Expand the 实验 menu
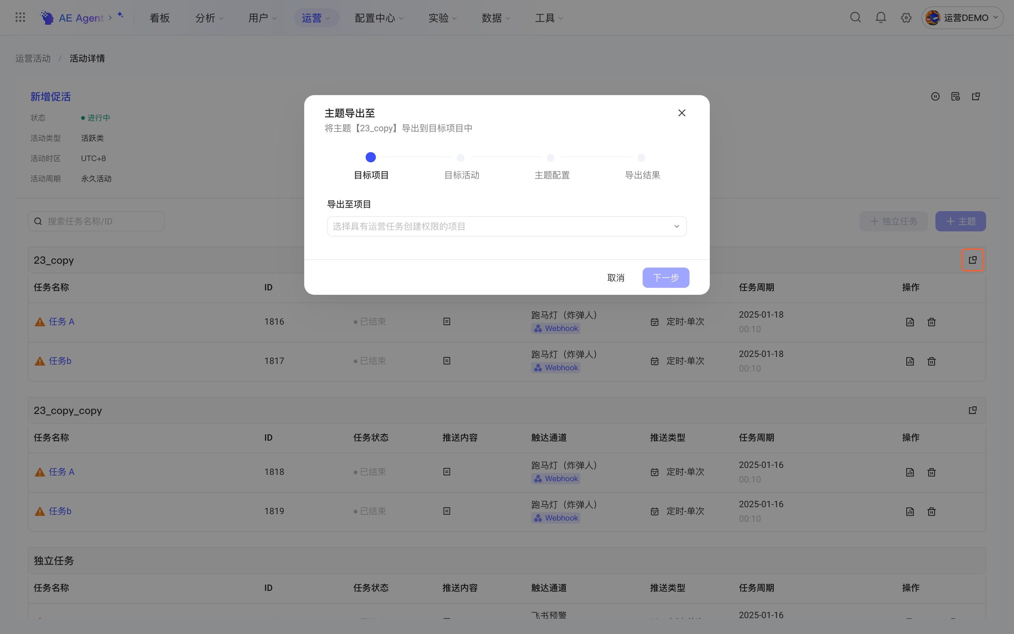This screenshot has height=634, width=1014. pyautogui.click(x=442, y=18)
